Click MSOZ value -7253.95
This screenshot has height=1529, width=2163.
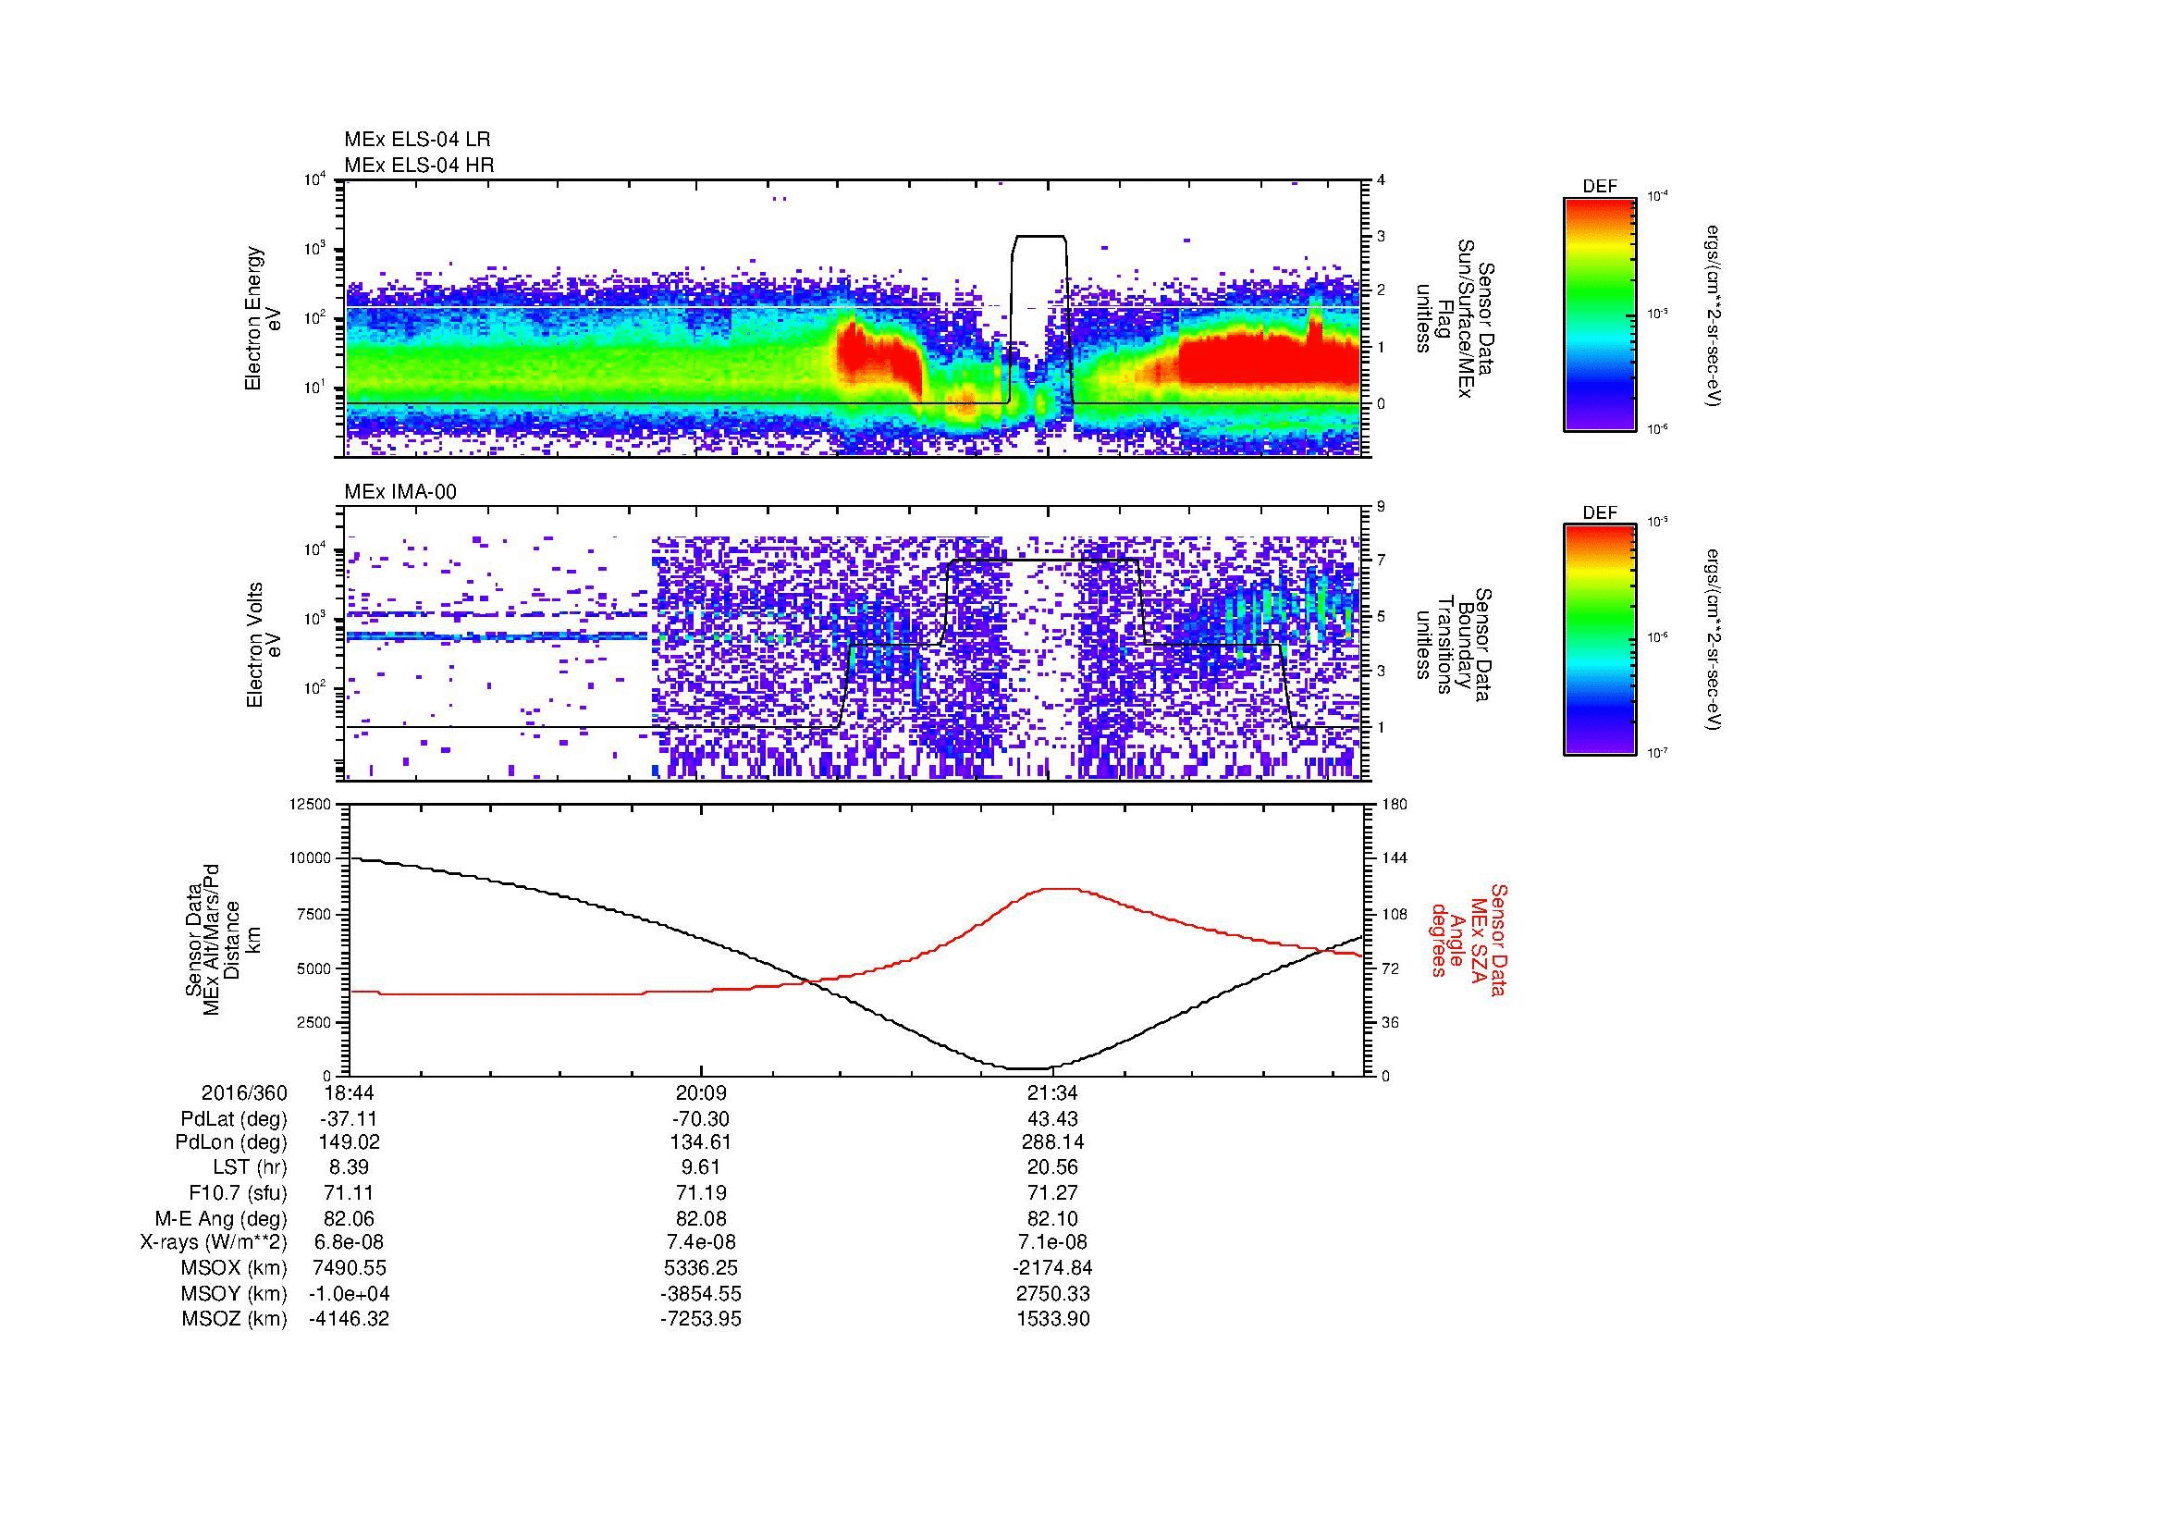701,1319
